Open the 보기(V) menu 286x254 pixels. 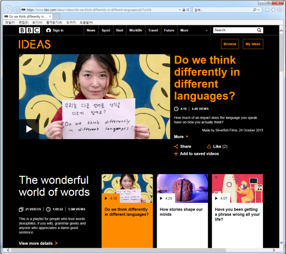click(x=37, y=22)
